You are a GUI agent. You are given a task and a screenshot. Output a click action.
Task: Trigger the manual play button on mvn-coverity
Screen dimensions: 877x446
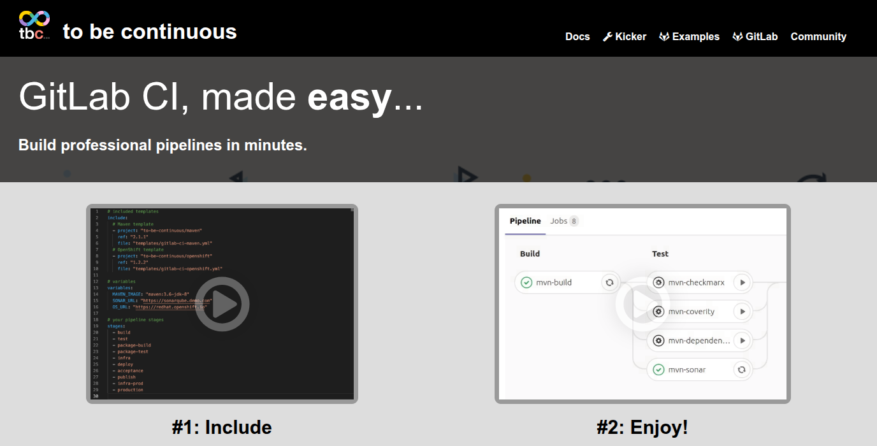tap(743, 311)
